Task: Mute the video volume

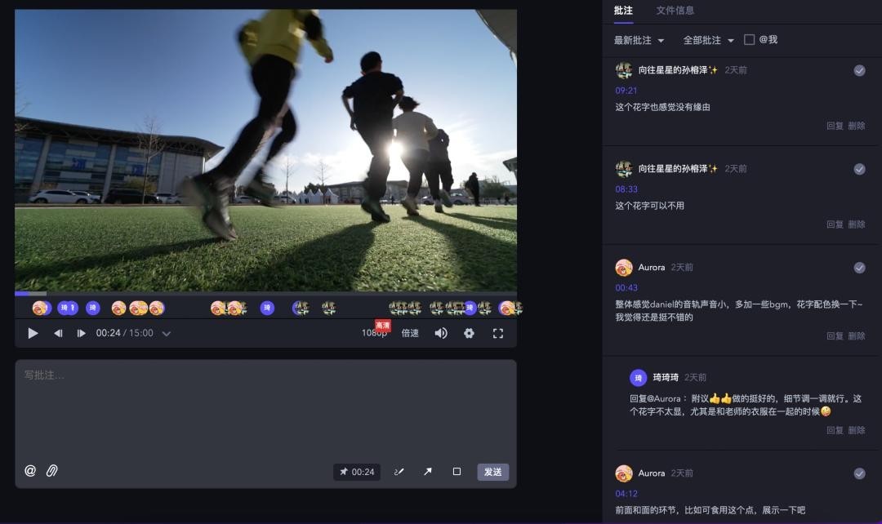Action: (441, 333)
